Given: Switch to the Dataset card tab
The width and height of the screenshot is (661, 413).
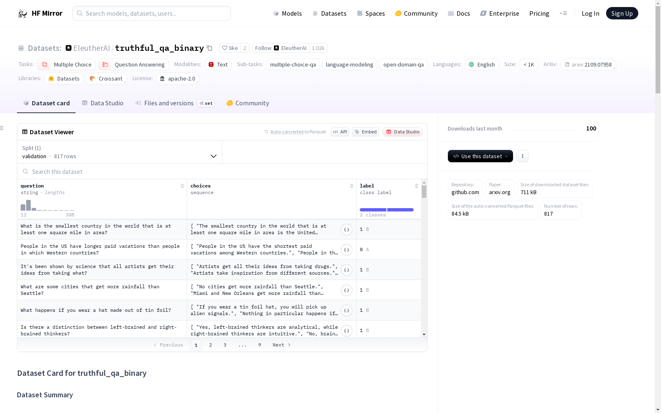Looking at the screenshot, I should (46, 103).
